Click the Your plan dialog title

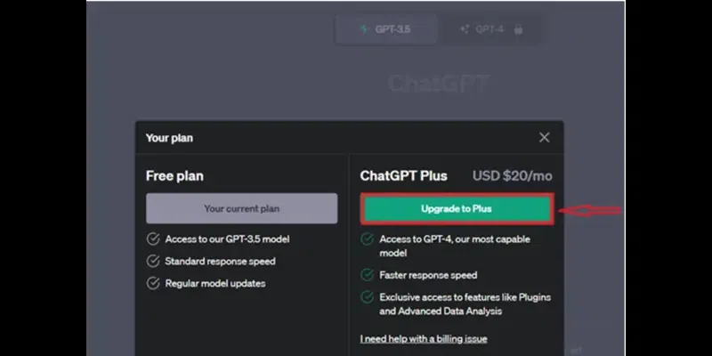169,138
